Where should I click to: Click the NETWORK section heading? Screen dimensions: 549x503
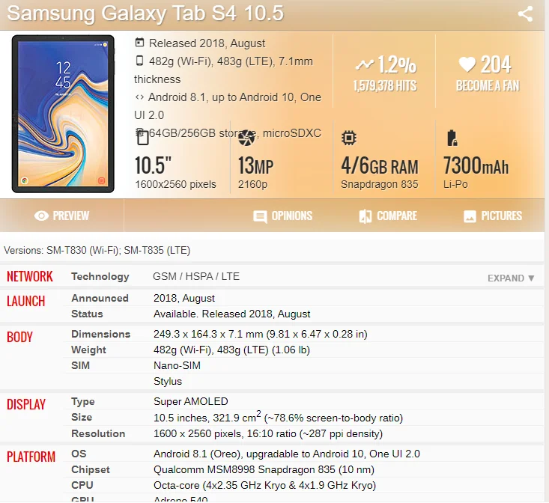click(30, 276)
